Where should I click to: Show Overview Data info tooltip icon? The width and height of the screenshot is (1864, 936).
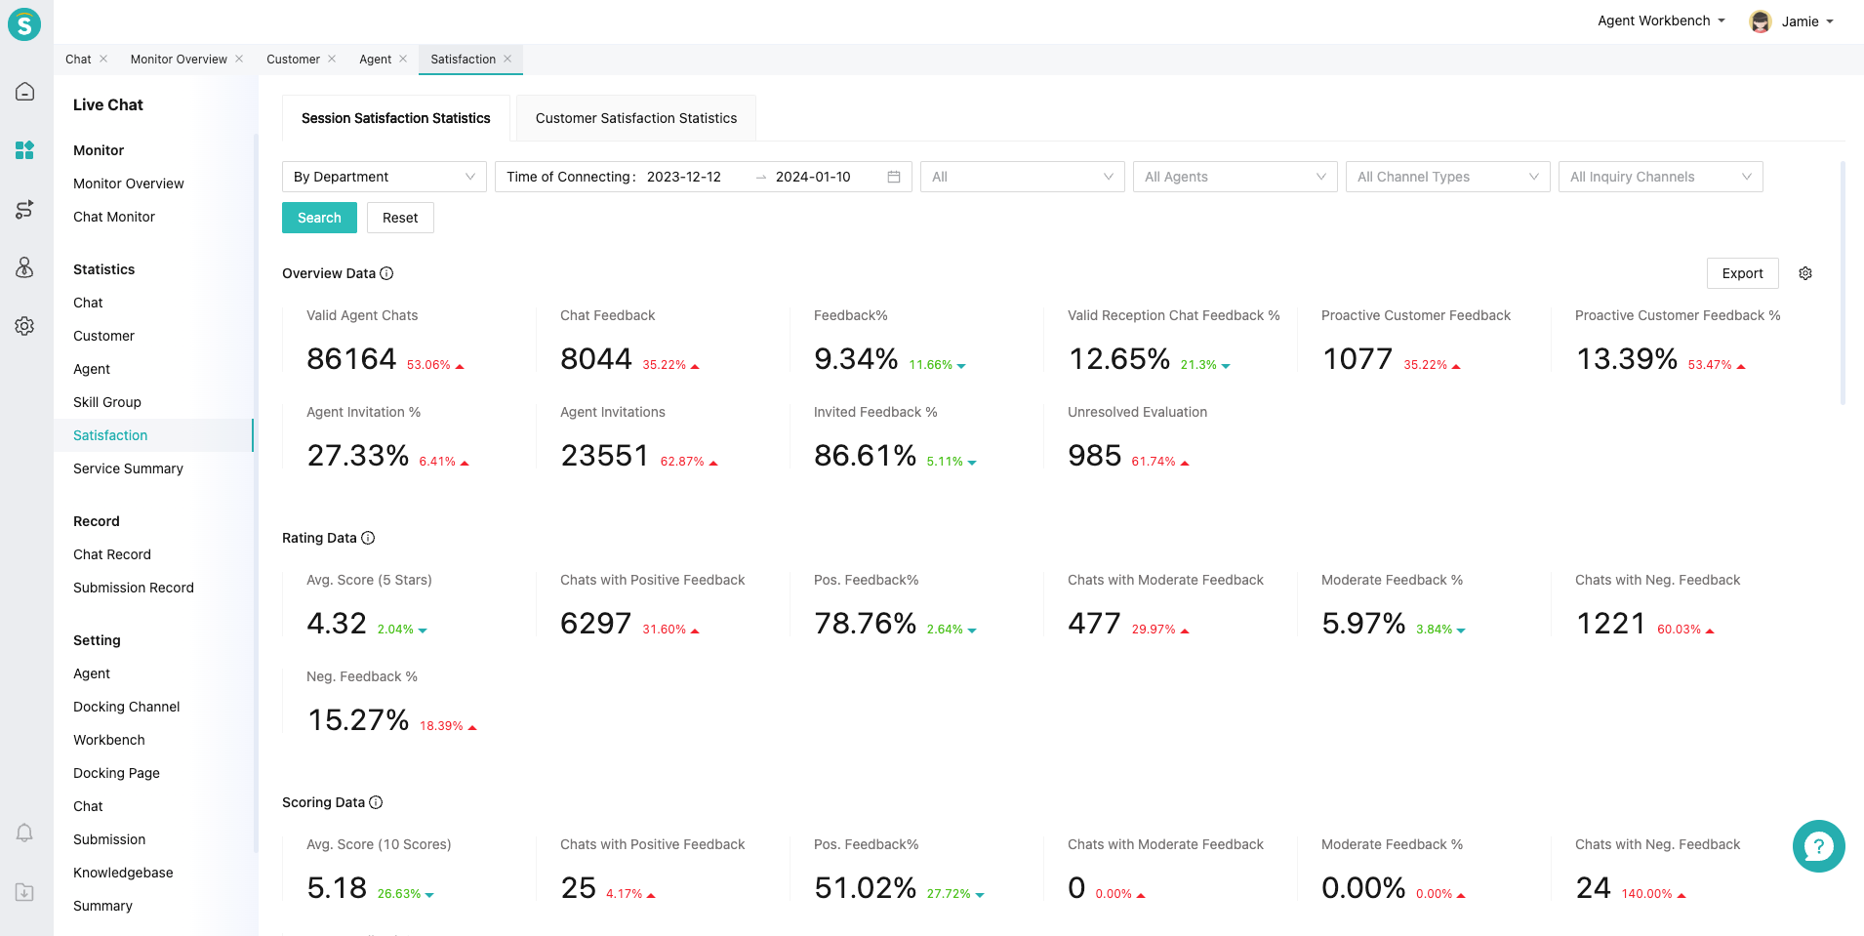tap(386, 273)
